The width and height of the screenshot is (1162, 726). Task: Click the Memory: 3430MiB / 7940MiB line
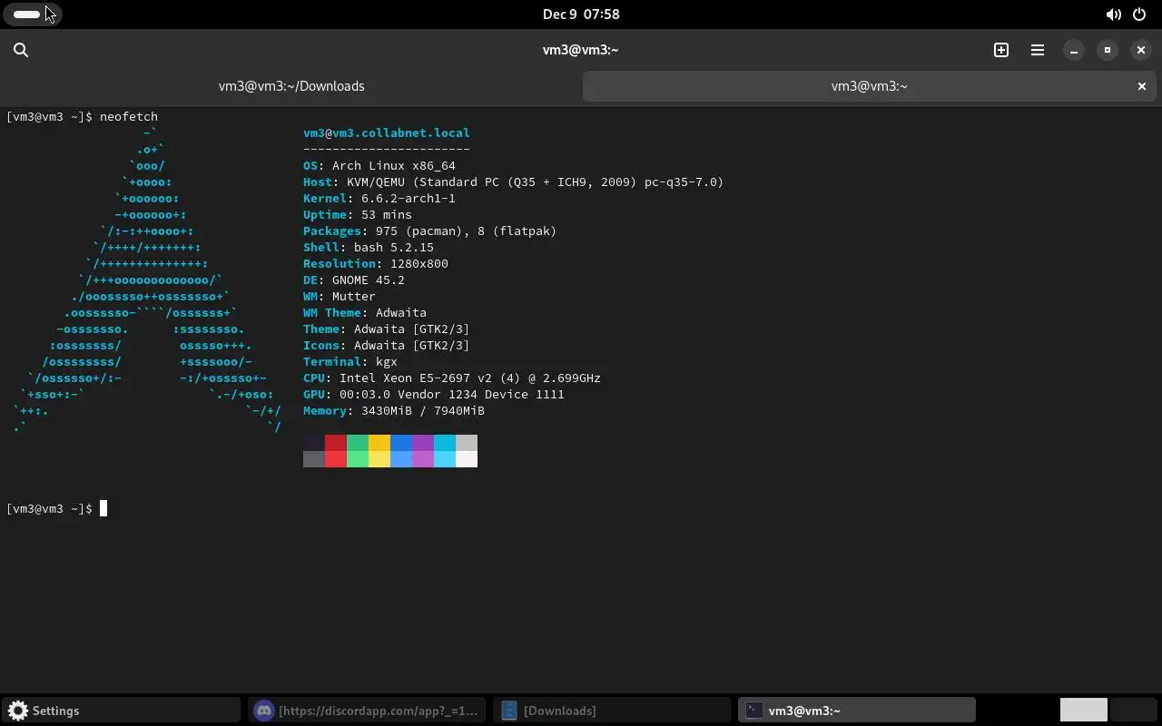pyautogui.click(x=394, y=410)
